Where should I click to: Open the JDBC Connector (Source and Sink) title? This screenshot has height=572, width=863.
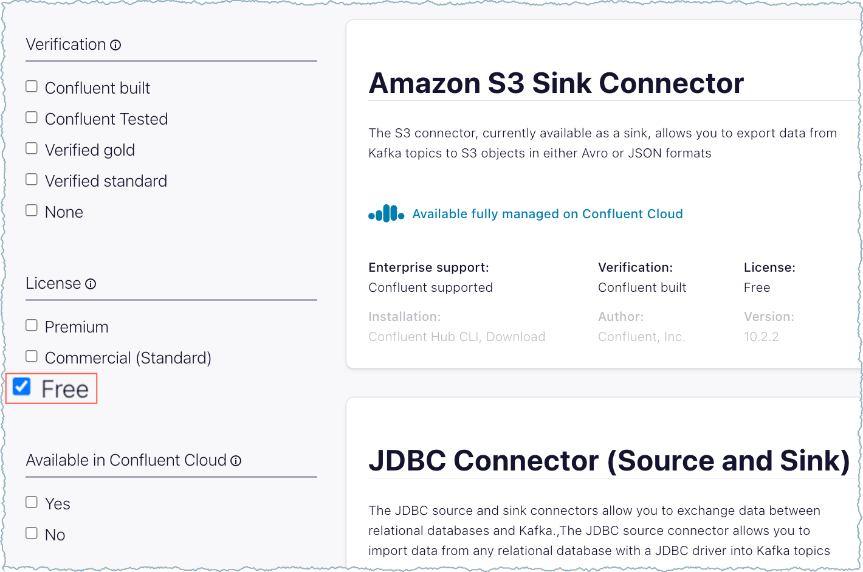(x=608, y=461)
